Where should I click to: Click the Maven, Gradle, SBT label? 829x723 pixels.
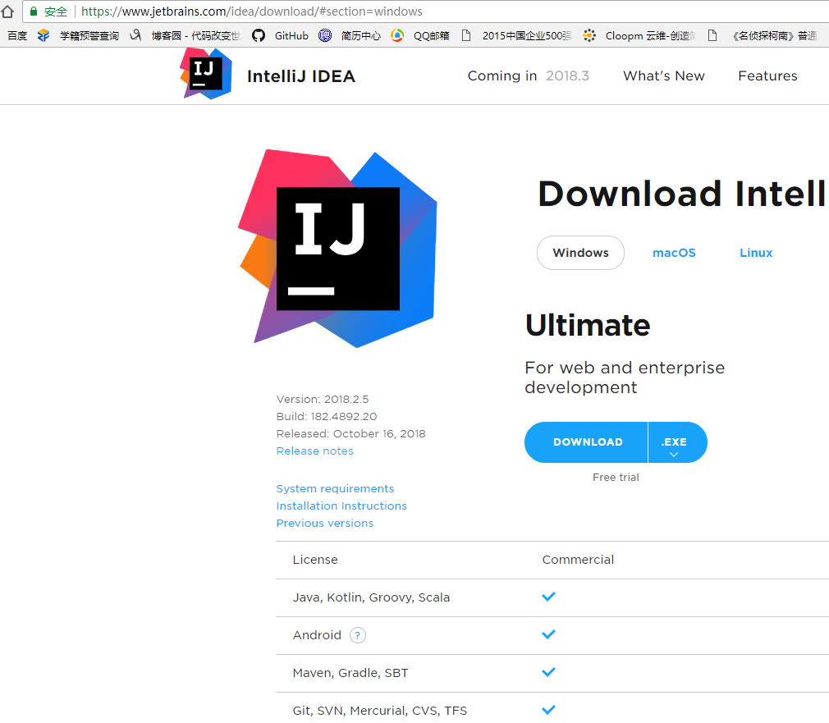point(350,673)
